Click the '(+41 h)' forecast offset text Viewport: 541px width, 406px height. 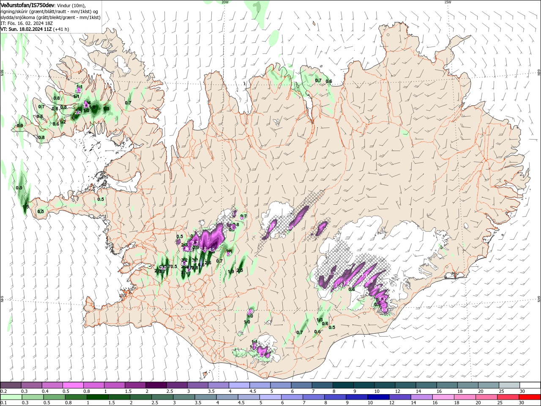61,29
